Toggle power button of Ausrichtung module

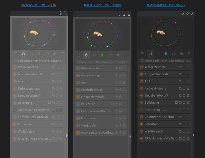(141, 110)
